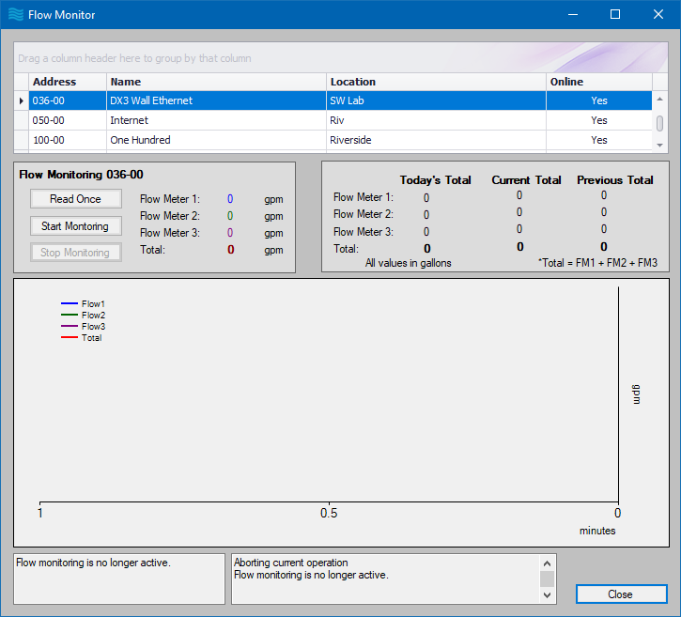Image resolution: width=681 pixels, height=617 pixels.
Task: Click the SW Lab location cell
Action: point(436,100)
